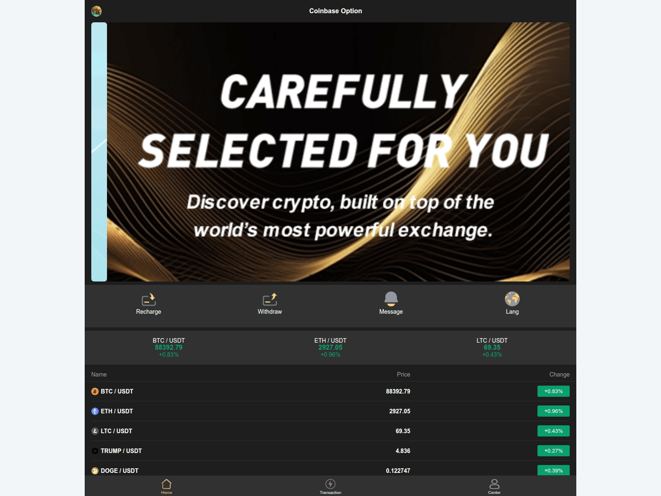
Task: Click the Litecoin coin icon in the LTC row
Action: pos(95,431)
